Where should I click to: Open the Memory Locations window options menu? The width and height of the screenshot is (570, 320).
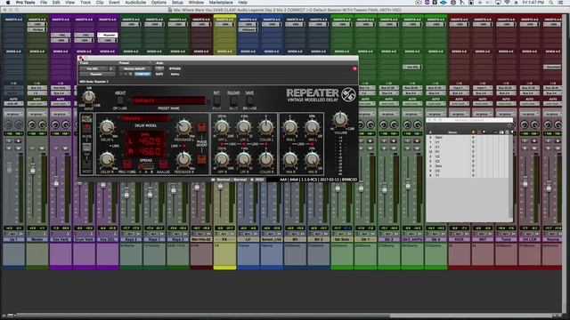[x=509, y=126]
